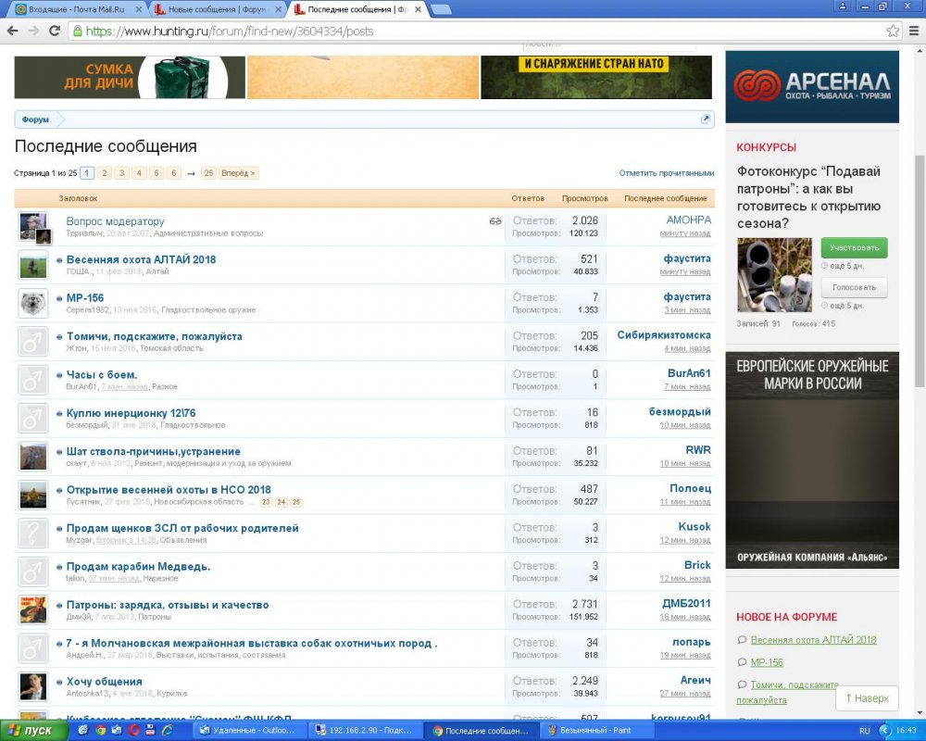Go to page 2 of results

[105, 173]
